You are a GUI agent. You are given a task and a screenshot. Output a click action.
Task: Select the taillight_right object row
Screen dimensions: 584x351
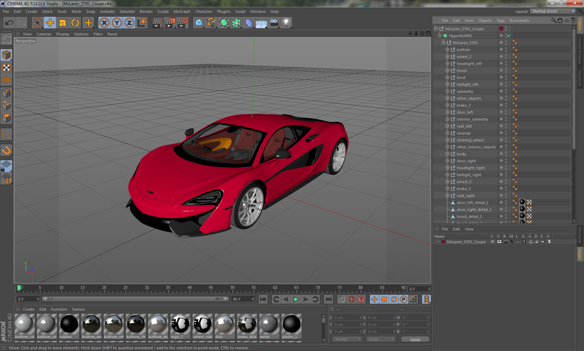coord(469,175)
